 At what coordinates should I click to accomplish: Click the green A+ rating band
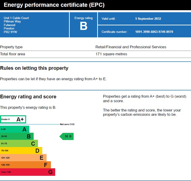pos(13,119)
